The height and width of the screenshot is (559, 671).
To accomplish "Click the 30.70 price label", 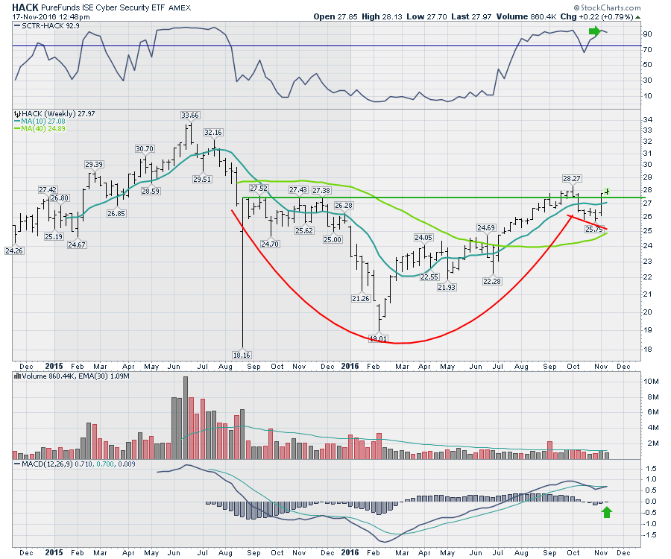I will click(144, 149).
